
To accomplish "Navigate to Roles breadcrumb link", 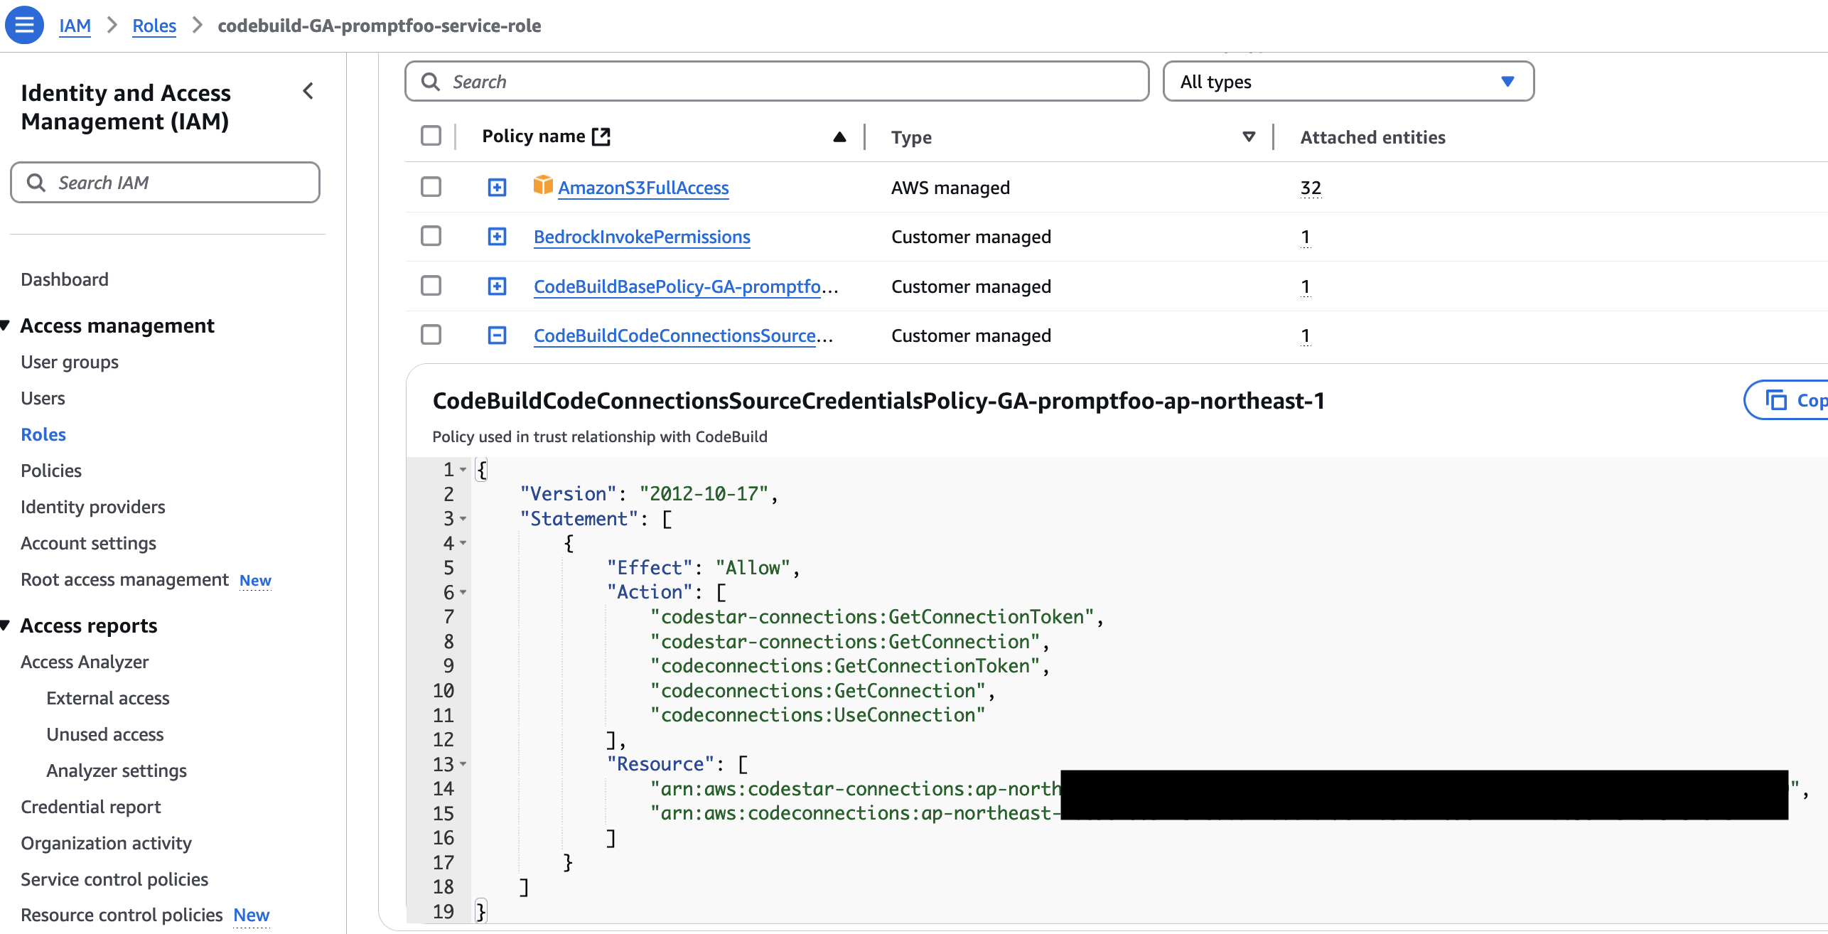I will click(x=154, y=26).
